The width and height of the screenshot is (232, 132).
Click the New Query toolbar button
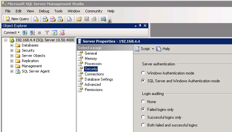[17, 19]
